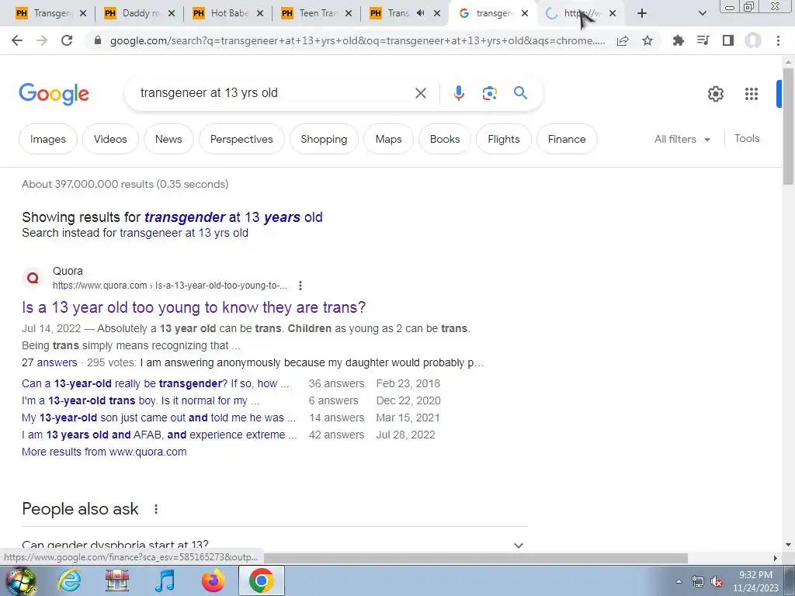Open the Chrome three-dot menu
The image size is (795, 596).
(778, 40)
